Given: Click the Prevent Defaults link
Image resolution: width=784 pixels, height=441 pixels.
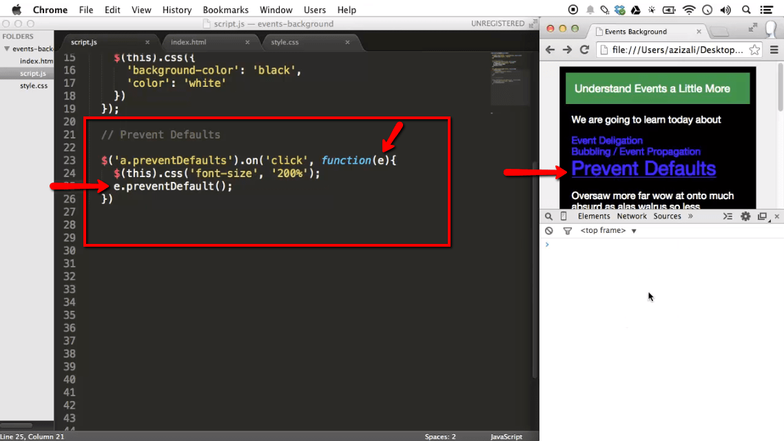Looking at the screenshot, I should [x=643, y=167].
